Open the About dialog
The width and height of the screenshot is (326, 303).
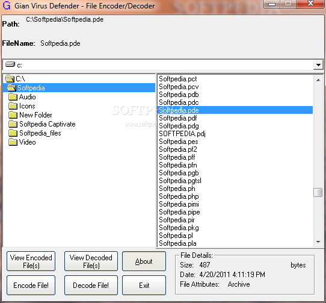click(144, 261)
